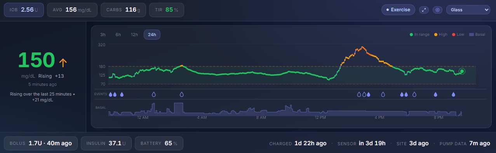Click the orange glucose peak on the chart
Image resolution: width=496 pixels, height=153 pixels.
pos(362,47)
